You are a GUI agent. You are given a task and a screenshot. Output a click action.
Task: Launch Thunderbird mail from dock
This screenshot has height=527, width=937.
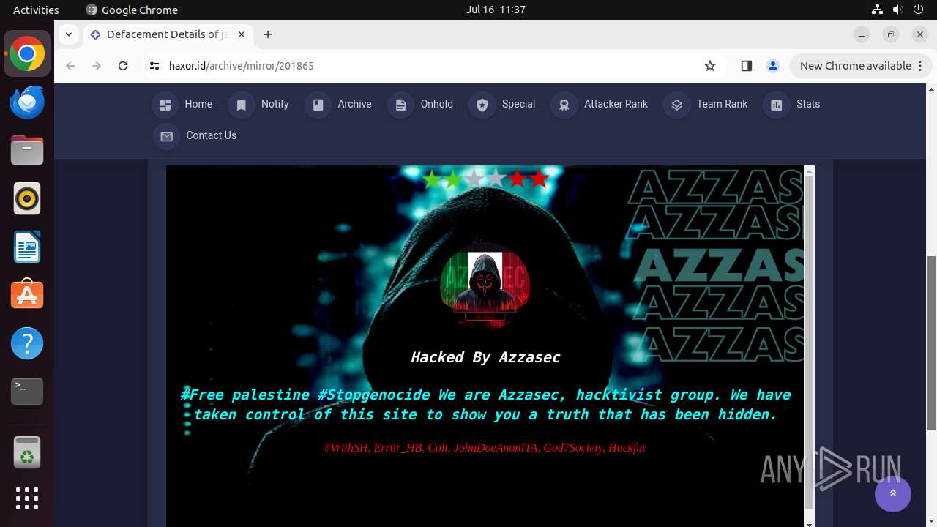(27, 102)
